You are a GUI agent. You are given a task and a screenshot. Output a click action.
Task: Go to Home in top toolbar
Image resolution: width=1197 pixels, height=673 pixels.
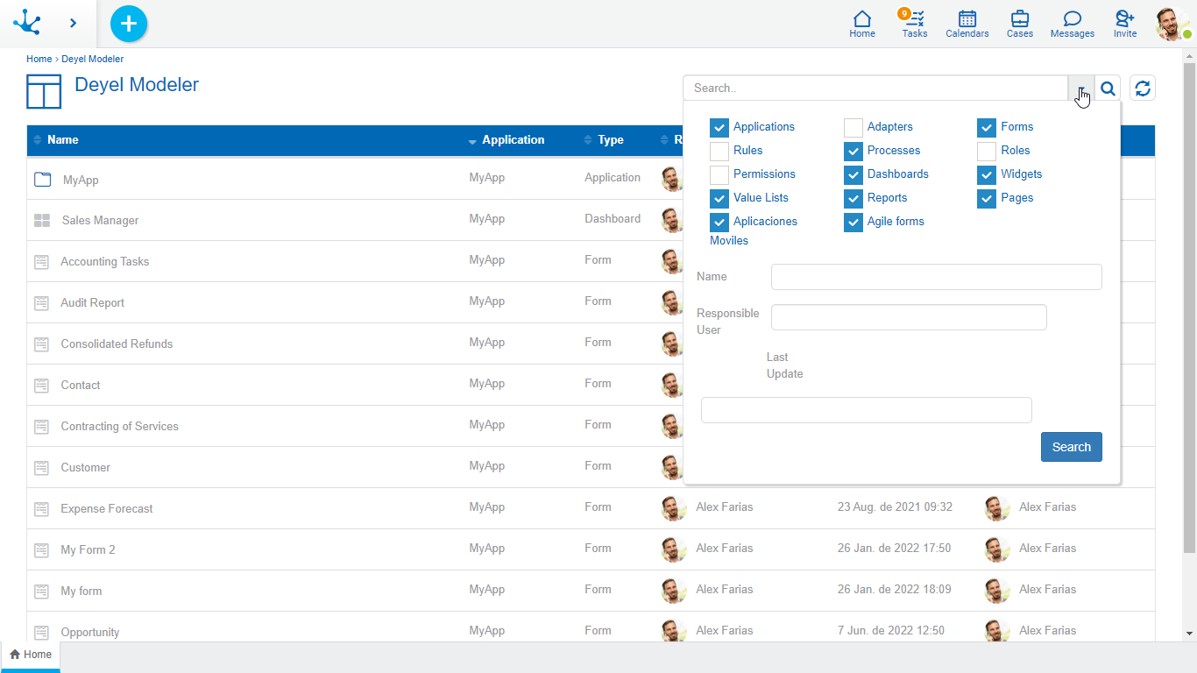(x=862, y=24)
